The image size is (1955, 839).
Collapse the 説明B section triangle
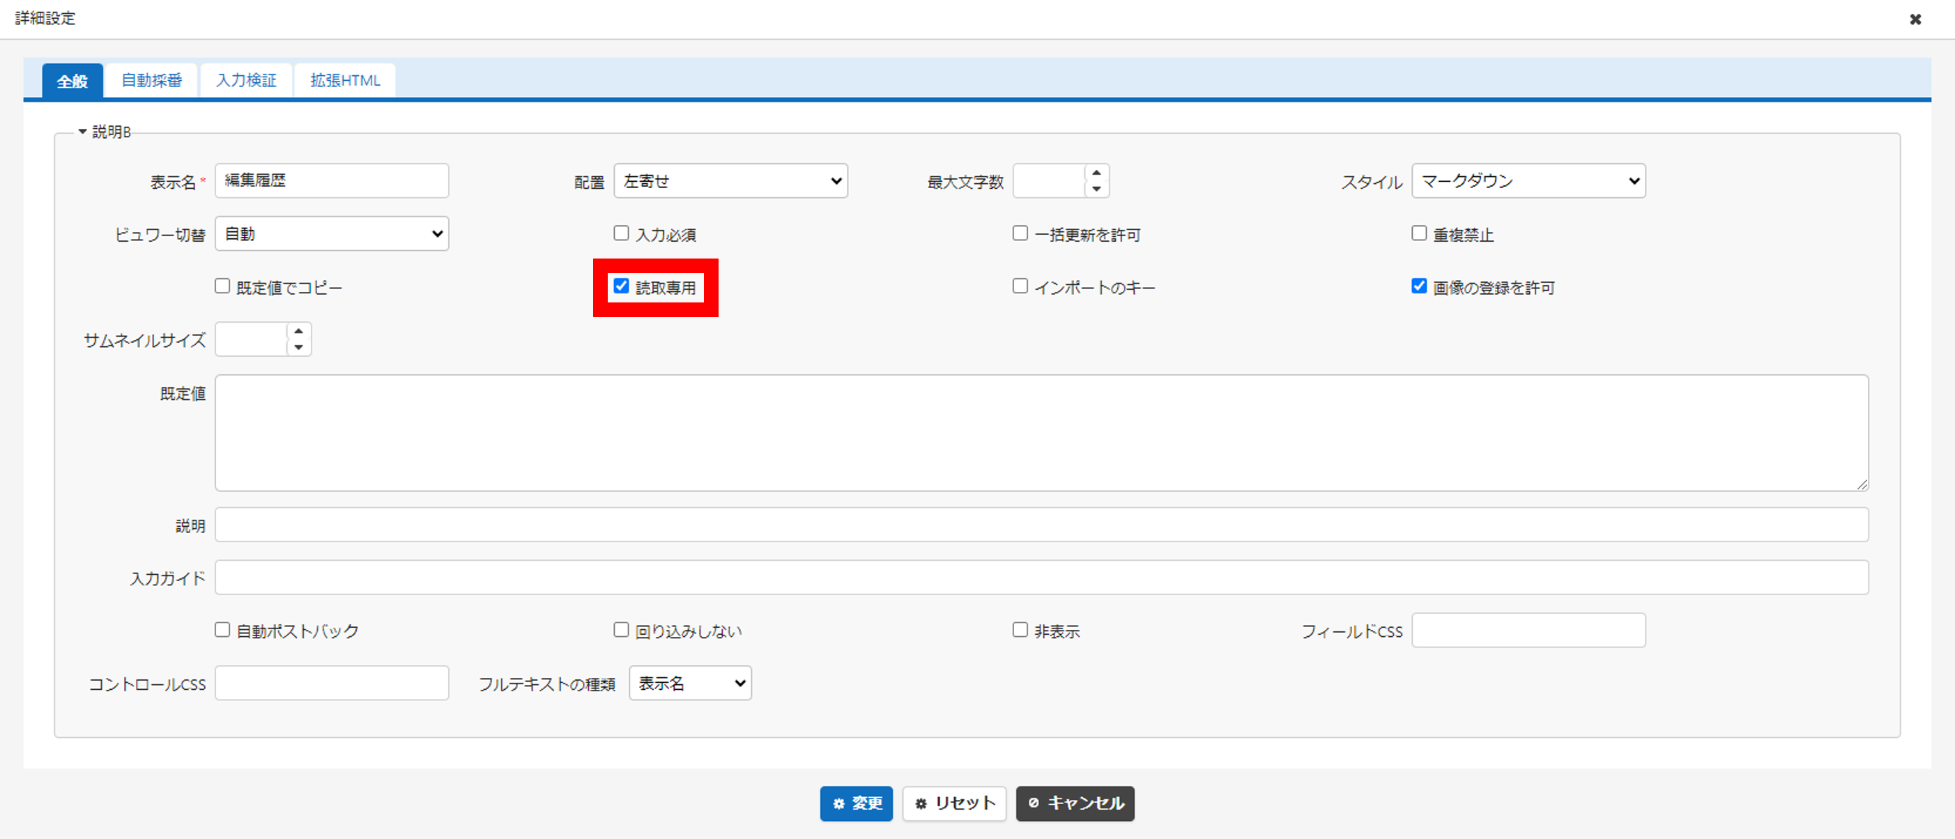83,132
